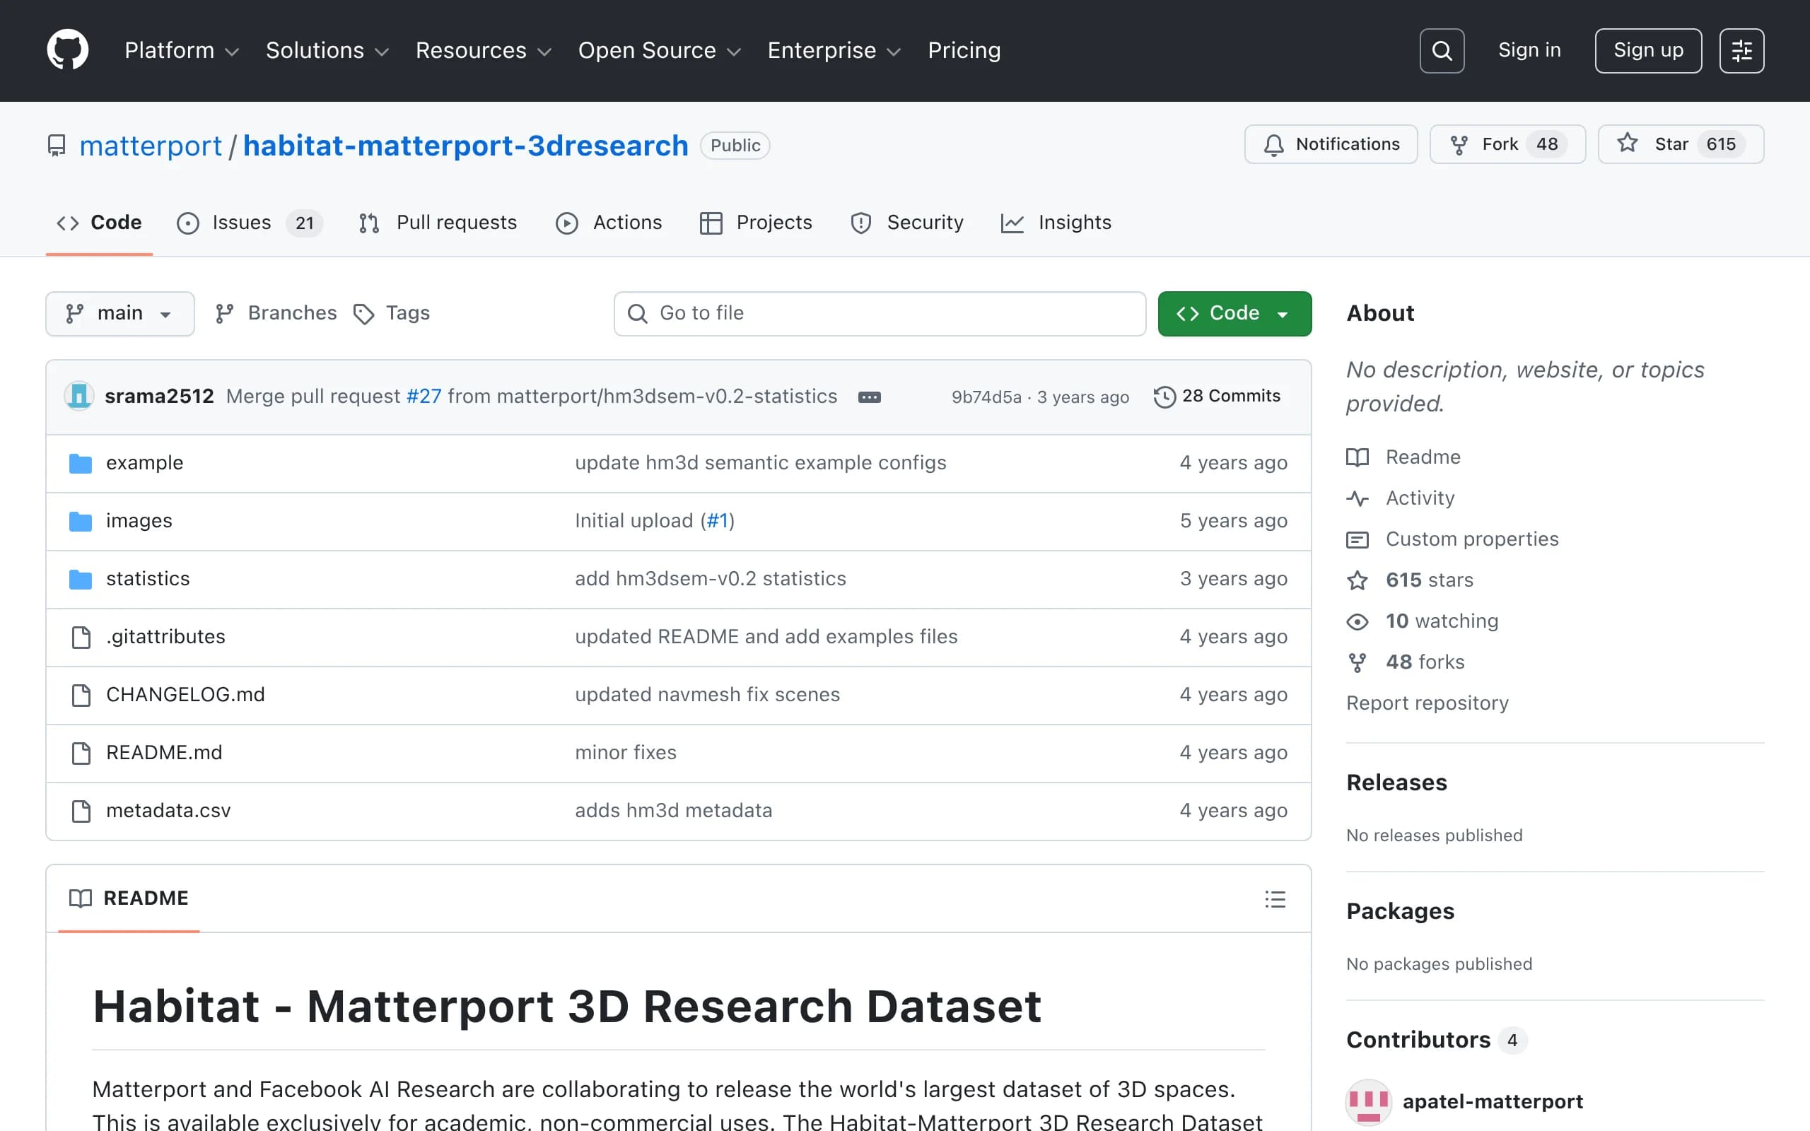Open commit 'add hm3dsem-v0.2 statistics'
This screenshot has width=1810, height=1131.
(710, 579)
